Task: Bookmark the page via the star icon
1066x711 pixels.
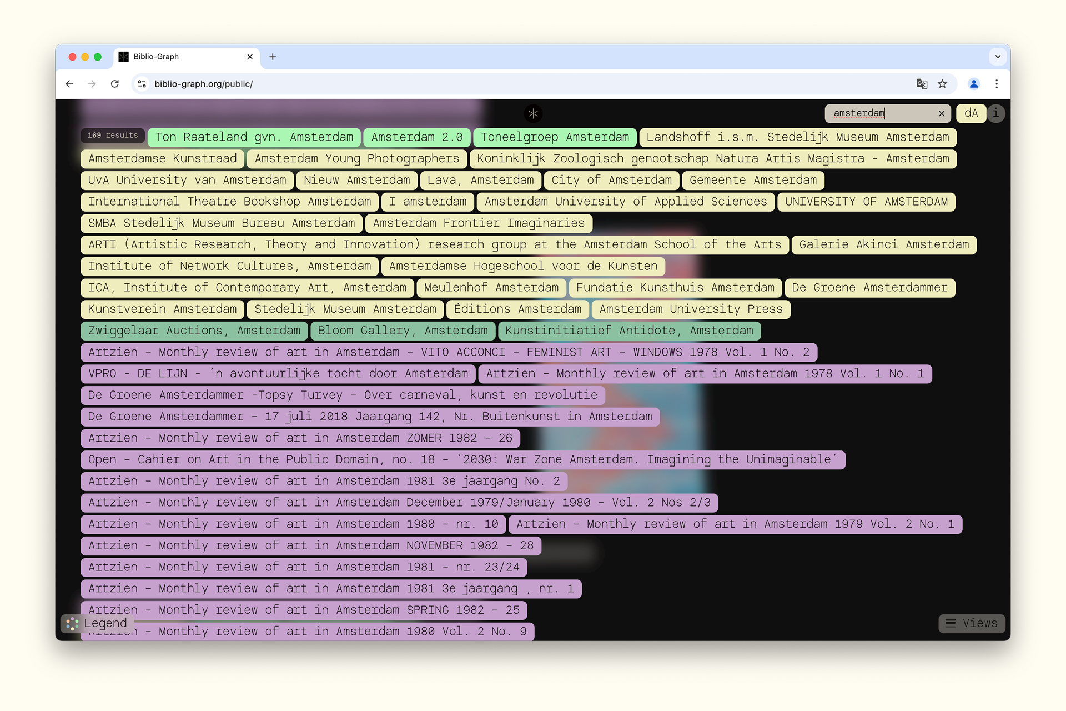Action: pyautogui.click(x=942, y=84)
